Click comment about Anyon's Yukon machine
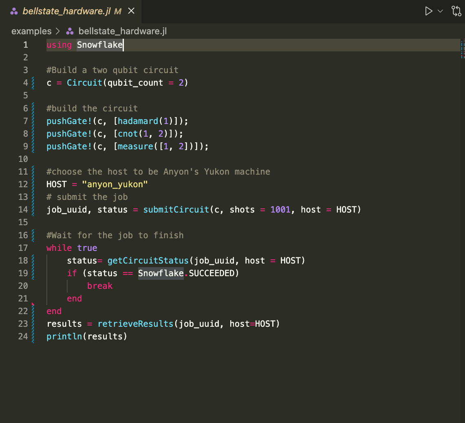 point(159,172)
